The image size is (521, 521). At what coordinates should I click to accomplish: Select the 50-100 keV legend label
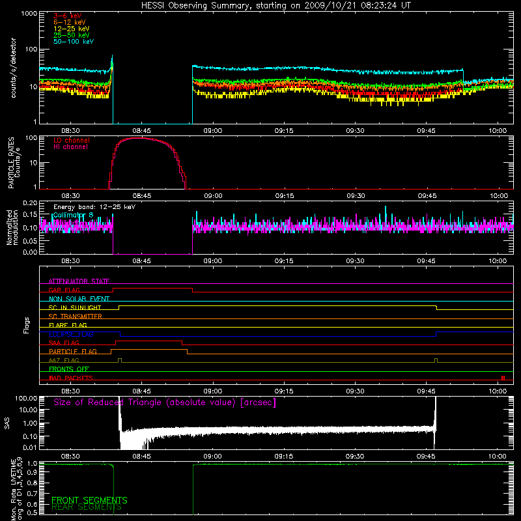(74, 42)
